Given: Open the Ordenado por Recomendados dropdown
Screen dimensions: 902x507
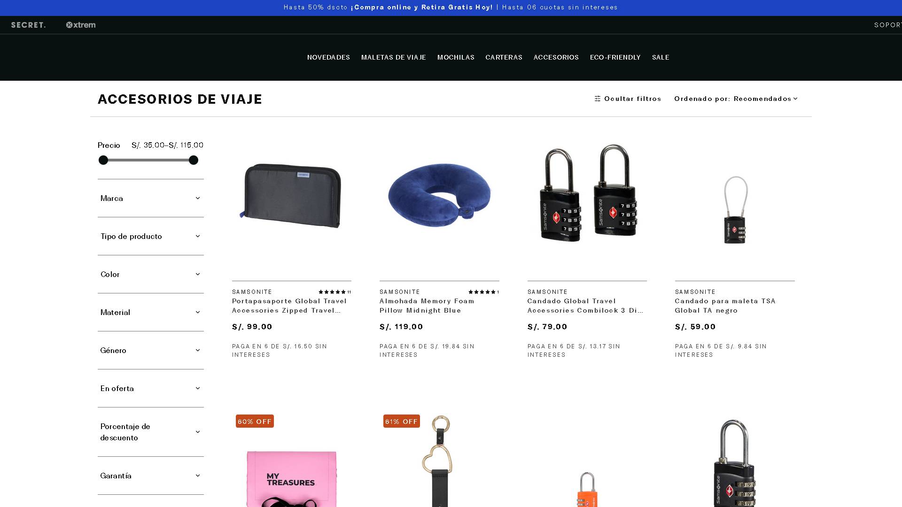Looking at the screenshot, I should (736, 99).
